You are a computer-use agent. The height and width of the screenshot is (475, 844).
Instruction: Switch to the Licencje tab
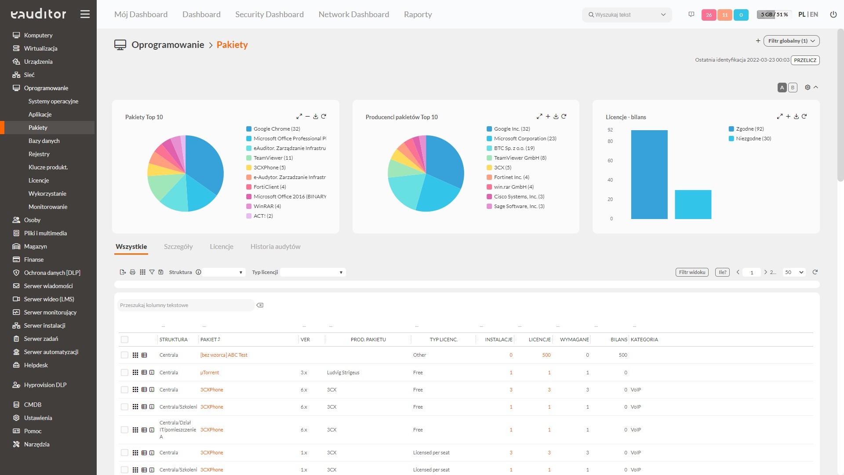point(222,247)
